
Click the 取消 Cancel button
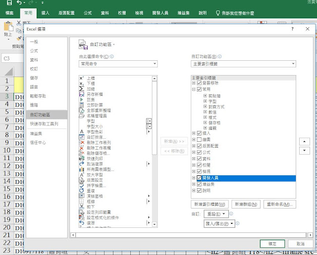(x=301, y=244)
